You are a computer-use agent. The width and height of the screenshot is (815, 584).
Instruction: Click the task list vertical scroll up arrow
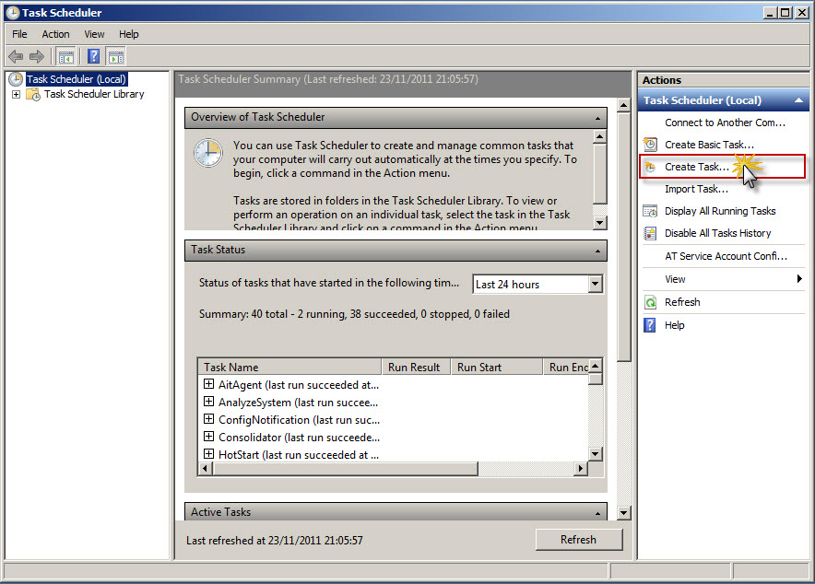(x=596, y=366)
